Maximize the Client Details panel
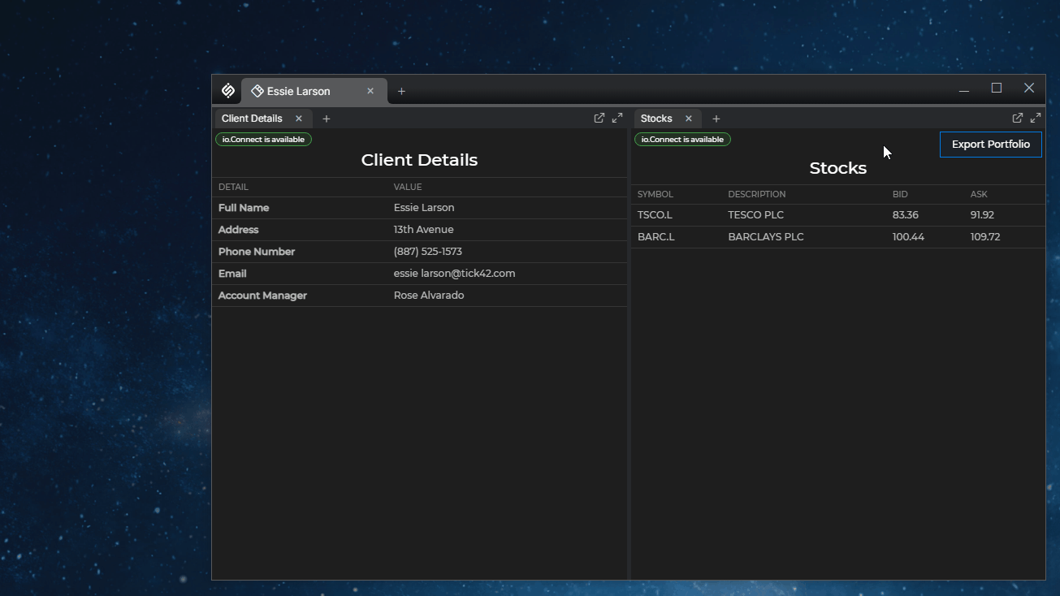The image size is (1060, 596). pyautogui.click(x=617, y=118)
